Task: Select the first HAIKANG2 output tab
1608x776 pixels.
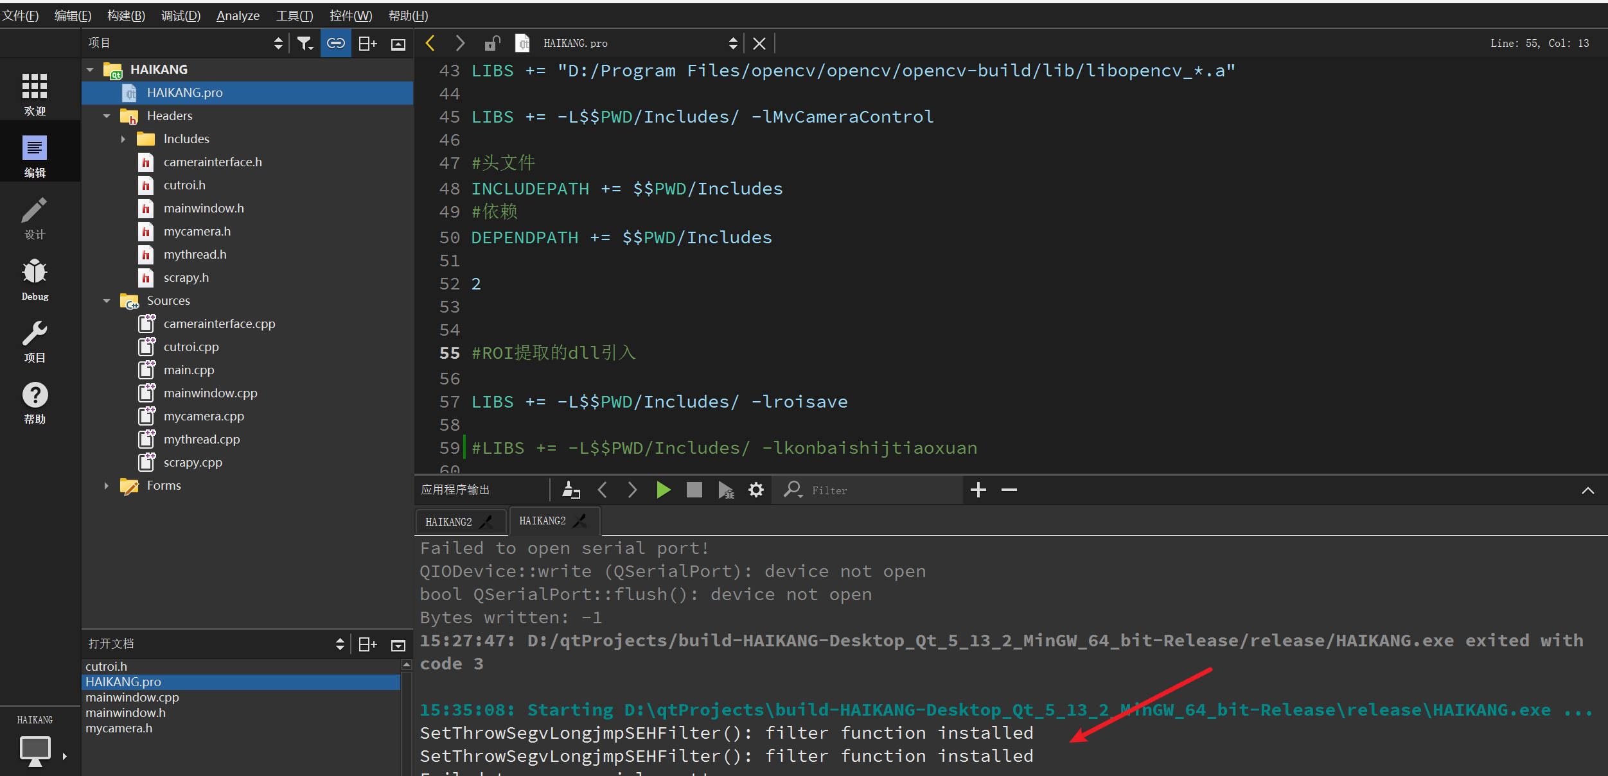Action: [461, 521]
